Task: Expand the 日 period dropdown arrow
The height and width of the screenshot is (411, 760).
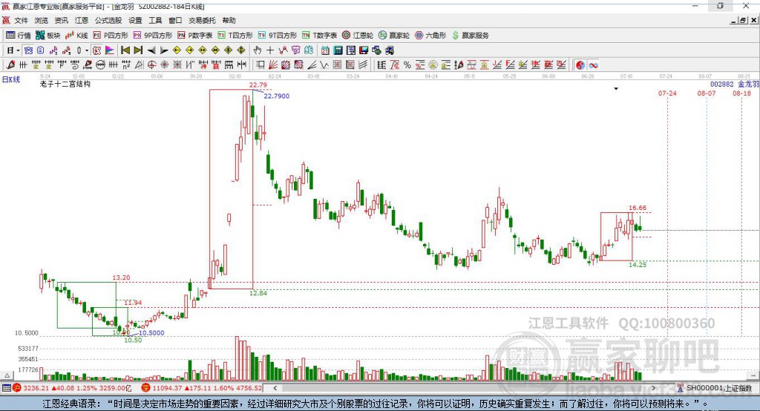Action: pos(18,50)
